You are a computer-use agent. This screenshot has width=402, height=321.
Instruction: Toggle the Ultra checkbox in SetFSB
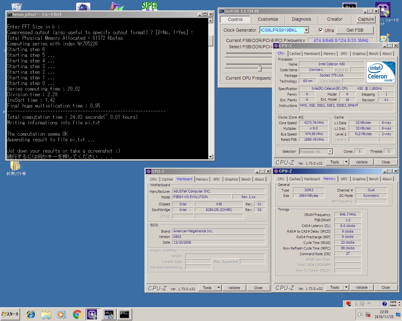[321, 30]
